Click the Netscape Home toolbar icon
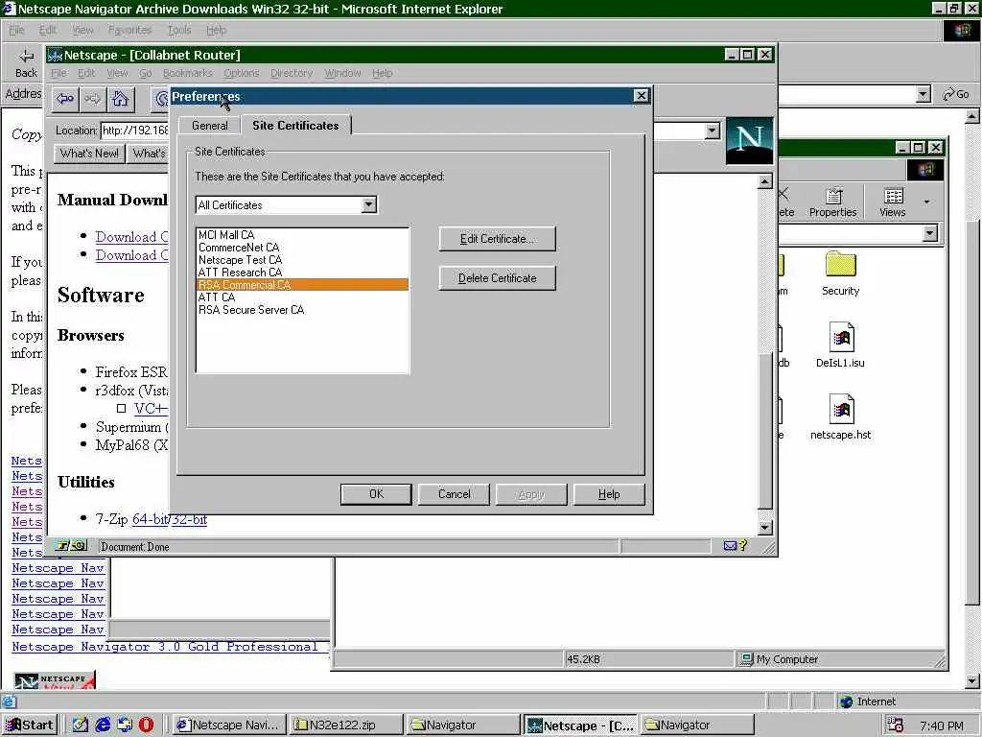 click(120, 99)
